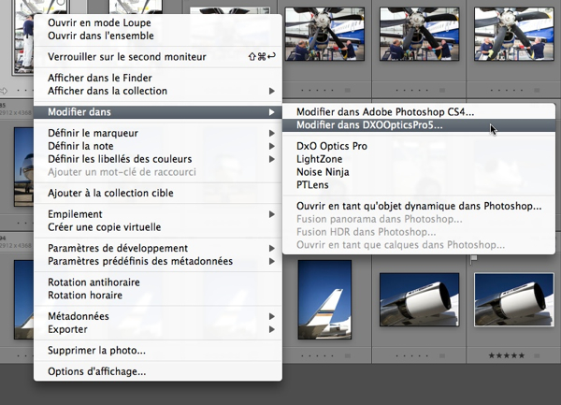Expand 'Afficher dans la collection' submenu

pyautogui.click(x=158, y=91)
